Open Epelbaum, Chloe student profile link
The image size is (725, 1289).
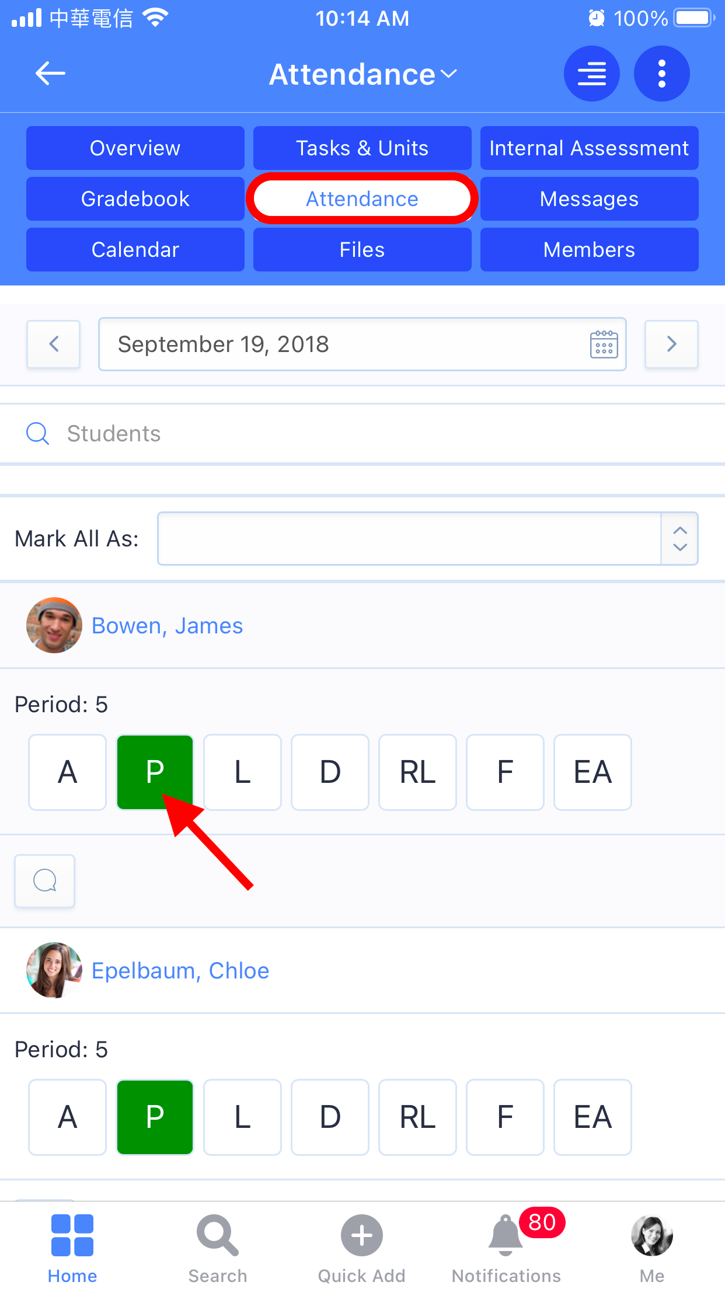click(180, 971)
